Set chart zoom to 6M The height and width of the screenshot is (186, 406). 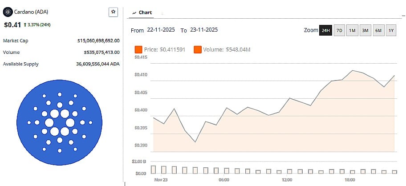tap(378, 30)
